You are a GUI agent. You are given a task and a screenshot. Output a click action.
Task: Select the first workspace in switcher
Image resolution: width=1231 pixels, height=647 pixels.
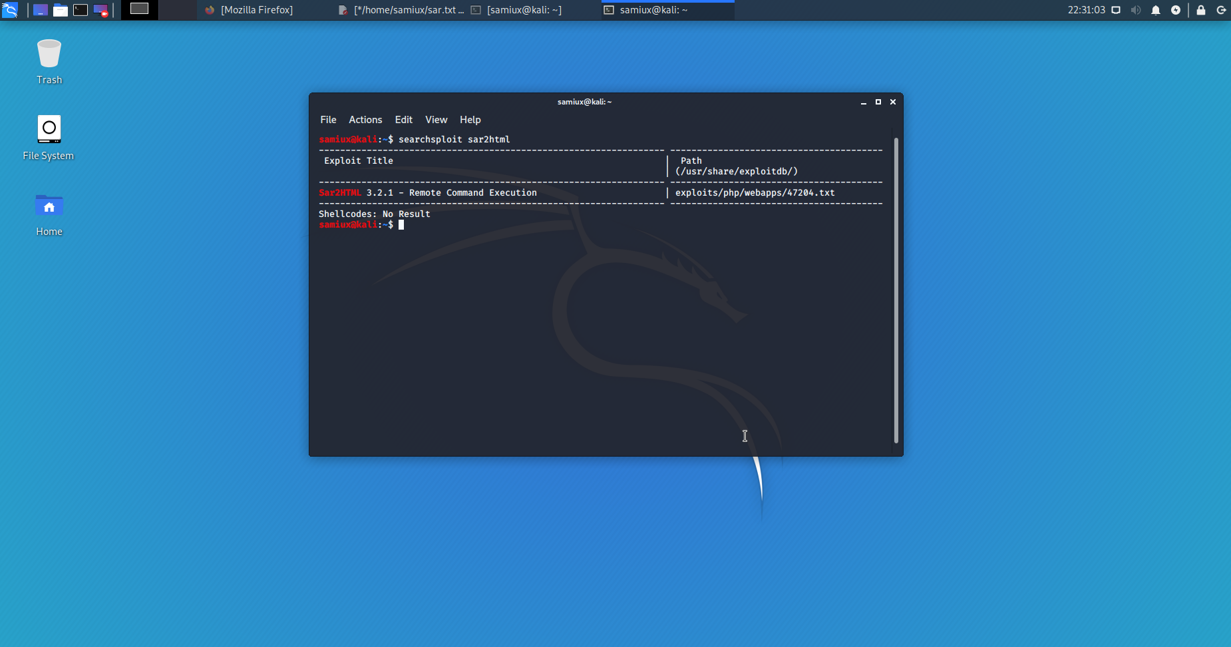[x=140, y=10]
